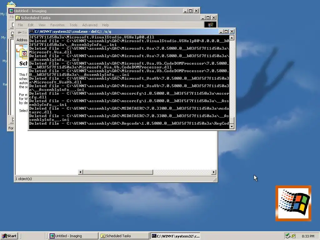Viewport: 320px width, 240px height.
Task: Click the Start button
Action: pos(9,236)
